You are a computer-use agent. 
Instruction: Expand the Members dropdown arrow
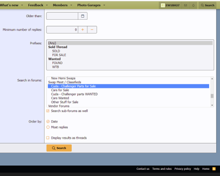(x=71, y=5)
